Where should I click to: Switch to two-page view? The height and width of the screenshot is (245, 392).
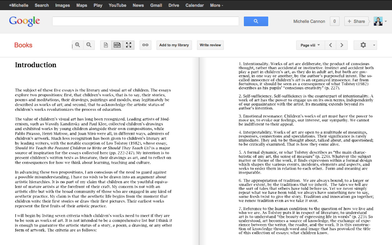click(x=117, y=45)
